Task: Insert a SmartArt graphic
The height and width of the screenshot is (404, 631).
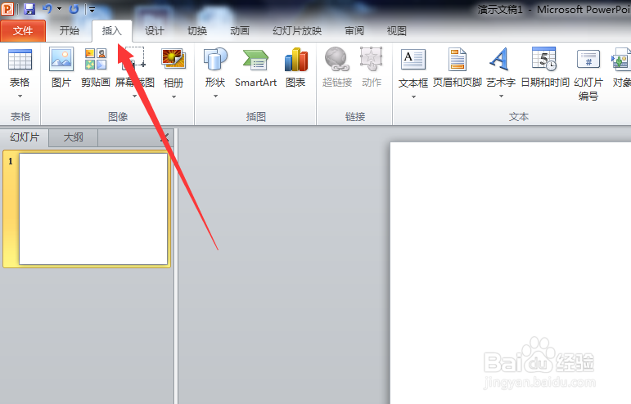Action: [x=255, y=68]
